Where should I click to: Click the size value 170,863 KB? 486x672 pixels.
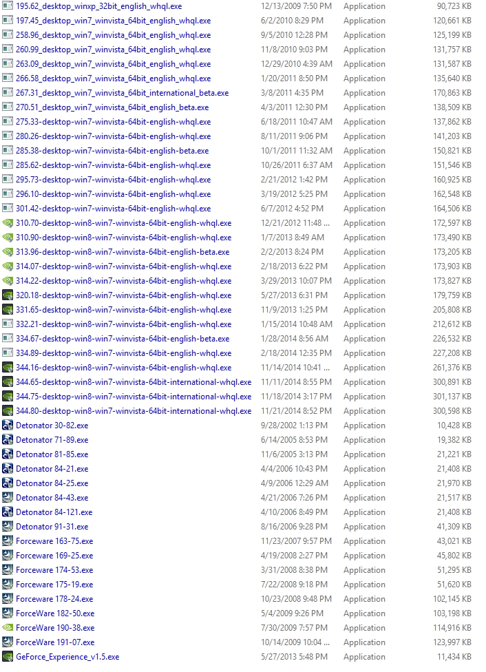tap(452, 92)
